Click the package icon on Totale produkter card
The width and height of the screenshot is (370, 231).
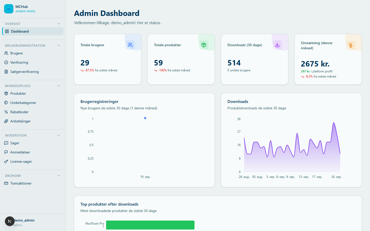click(x=204, y=45)
